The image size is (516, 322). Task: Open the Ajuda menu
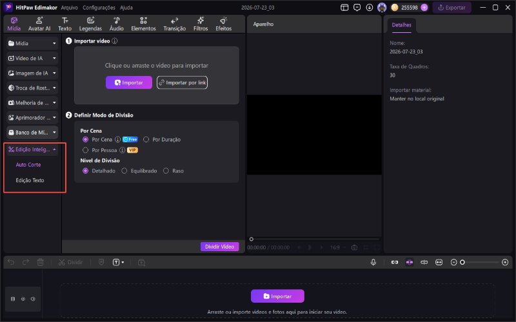click(x=126, y=8)
